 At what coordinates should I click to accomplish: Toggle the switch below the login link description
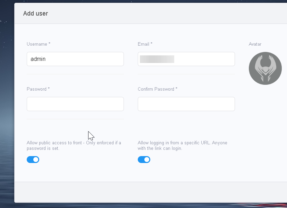[x=144, y=160]
